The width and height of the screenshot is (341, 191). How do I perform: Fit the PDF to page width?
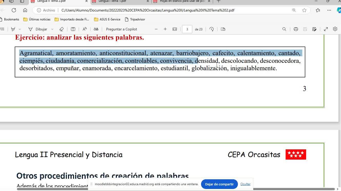click(175, 29)
